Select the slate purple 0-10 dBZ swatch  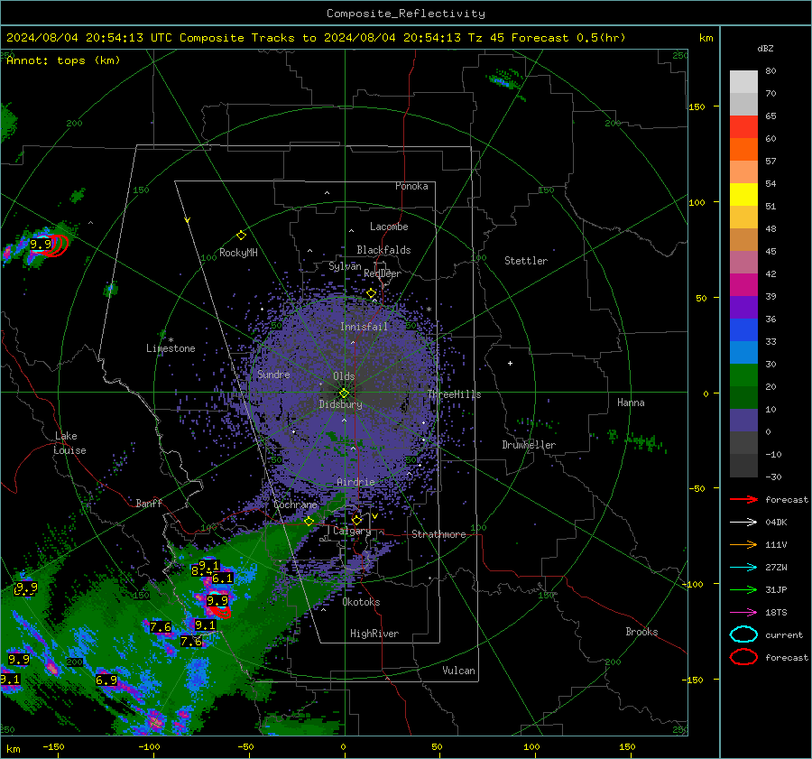click(743, 421)
